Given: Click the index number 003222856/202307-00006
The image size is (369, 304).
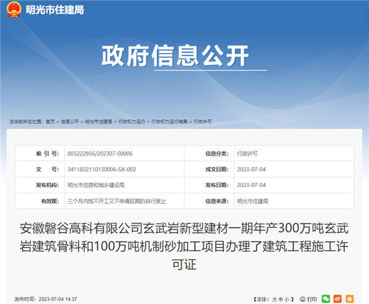Looking at the screenshot, I should (100, 153).
